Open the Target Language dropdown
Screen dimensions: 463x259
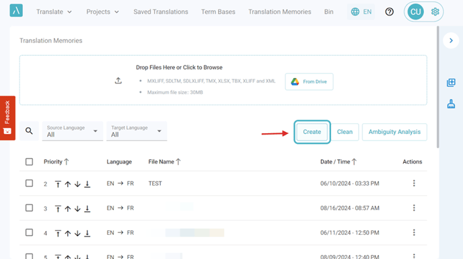pos(137,131)
